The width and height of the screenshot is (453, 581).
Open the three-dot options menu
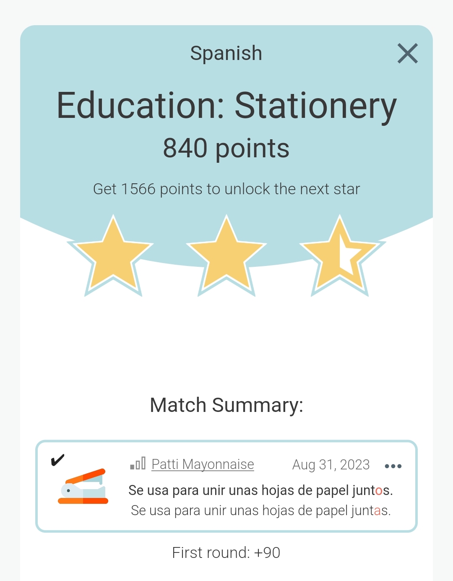[x=393, y=466]
